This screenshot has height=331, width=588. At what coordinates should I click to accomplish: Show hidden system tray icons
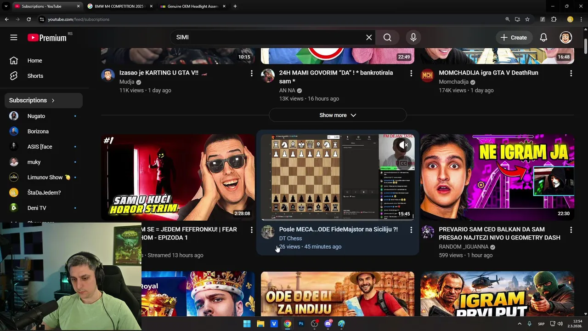(520, 324)
